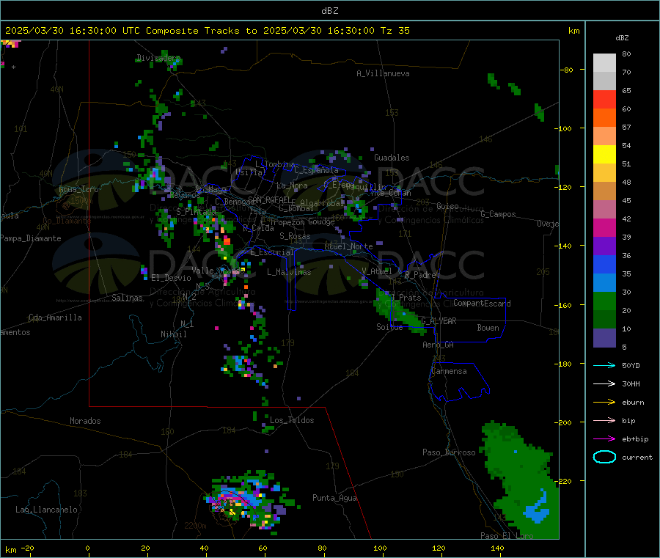Screen dimensions: 660x558
Task: Click the Punta_Agua place label
Action: 334,498
